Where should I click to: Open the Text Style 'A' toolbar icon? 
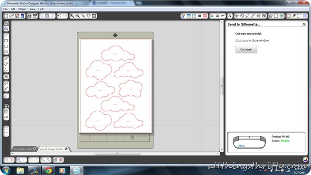tap(230, 16)
